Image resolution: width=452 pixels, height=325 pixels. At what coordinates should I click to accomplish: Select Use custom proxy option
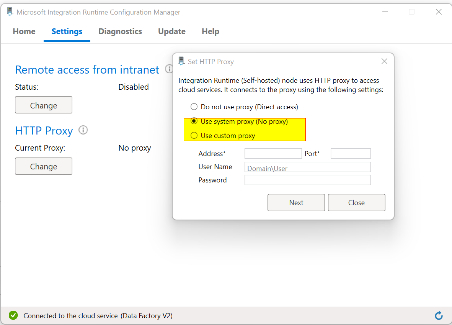click(194, 135)
